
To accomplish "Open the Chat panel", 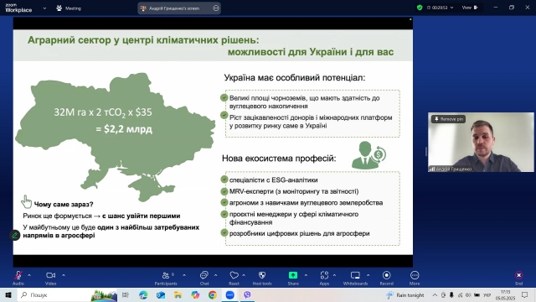I will click(204, 278).
